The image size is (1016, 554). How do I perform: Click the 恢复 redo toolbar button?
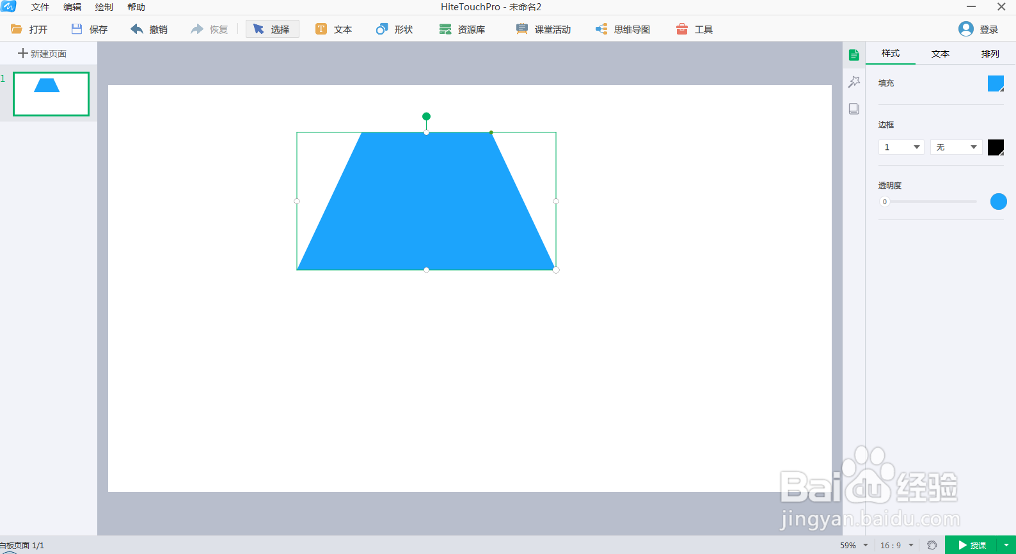tap(209, 29)
